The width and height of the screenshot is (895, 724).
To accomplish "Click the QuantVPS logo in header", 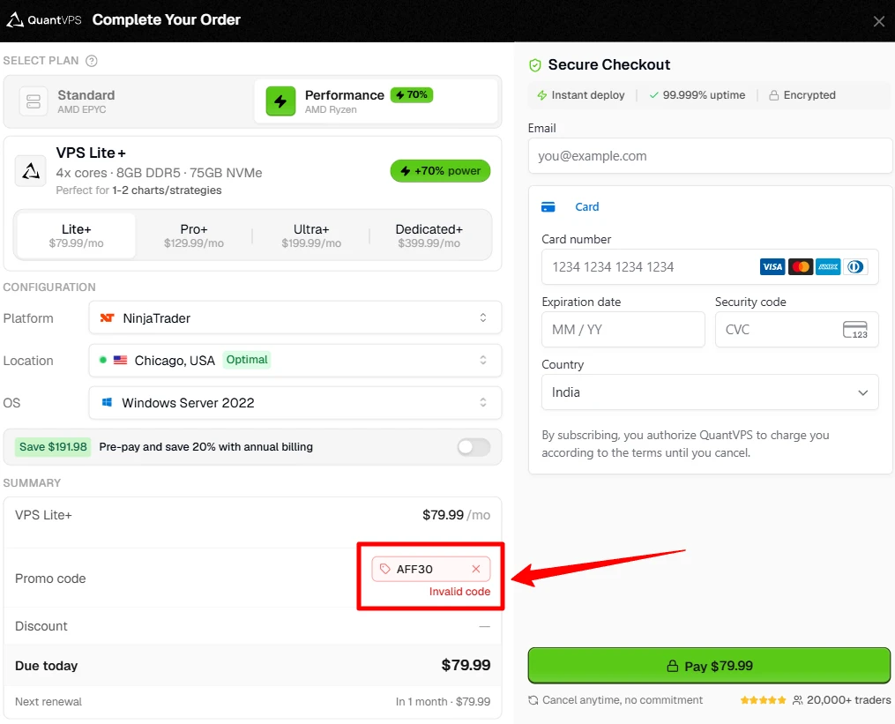I will coord(44,20).
